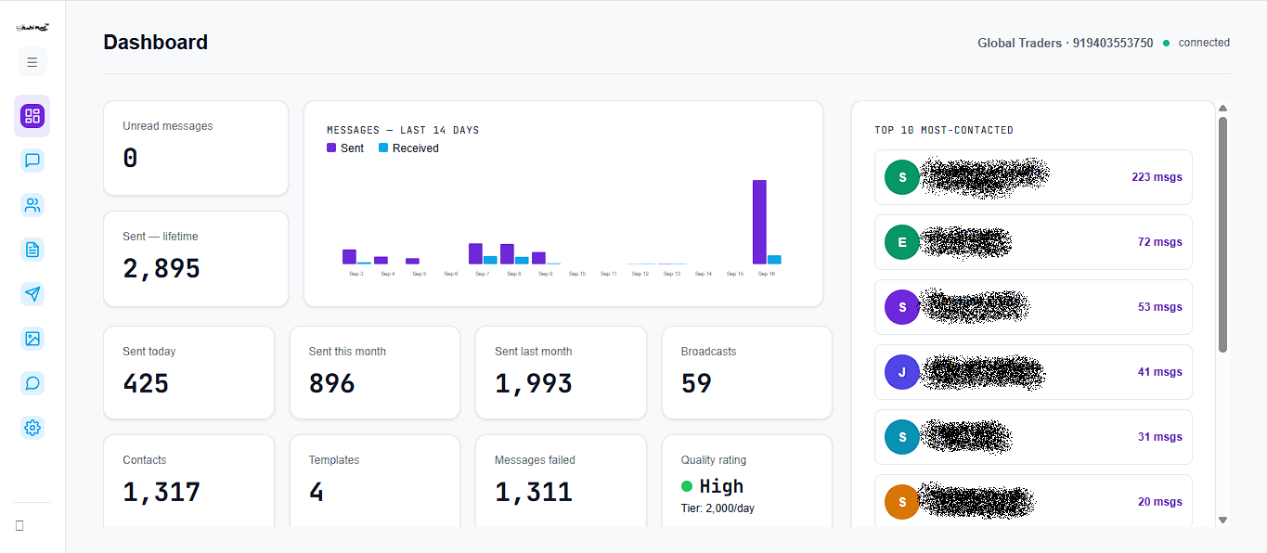The width and height of the screenshot is (1267, 553).
Task: Click the 1,993 sent last month value
Action: point(534,383)
